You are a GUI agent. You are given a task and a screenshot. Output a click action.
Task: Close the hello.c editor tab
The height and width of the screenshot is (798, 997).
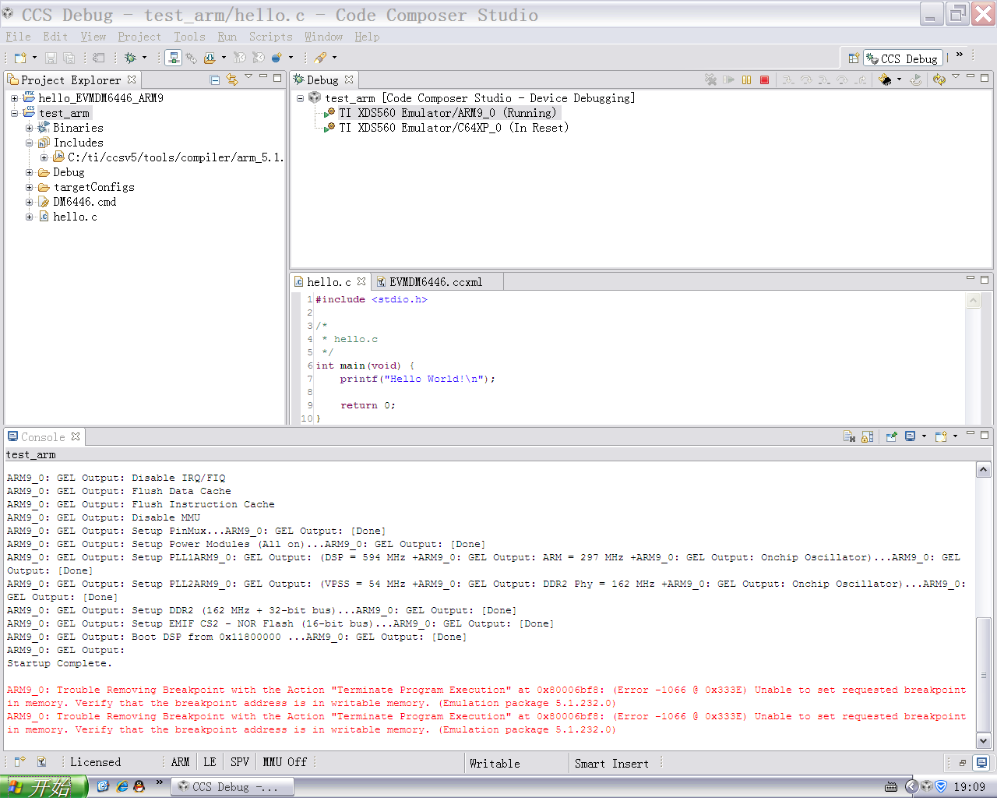(361, 281)
